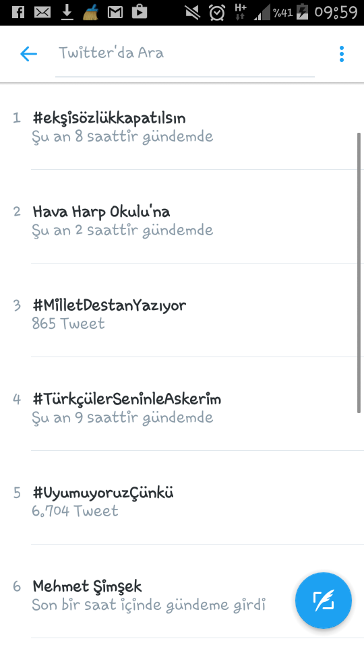Tap the download arrow status icon

pos(67,12)
